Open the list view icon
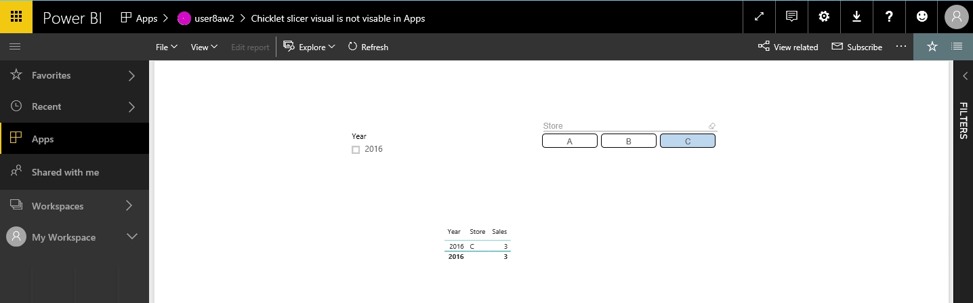Viewport: 973px width, 303px height. pyautogui.click(x=957, y=47)
